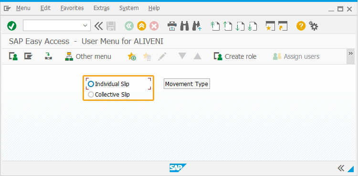This screenshot has width=358, height=176.
Task: Open the Extras menu
Action: click(102, 8)
